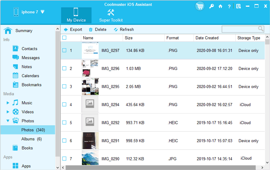Select the Notes icon in sidebar
Screen dimensions: 270x170
(x=15, y=66)
